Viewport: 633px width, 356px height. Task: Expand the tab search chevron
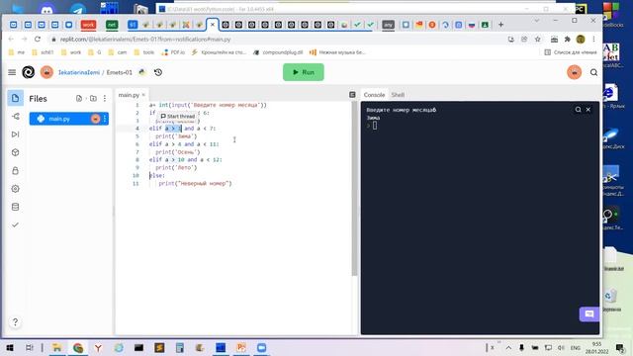pyautogui.click(x=536, y=20)
